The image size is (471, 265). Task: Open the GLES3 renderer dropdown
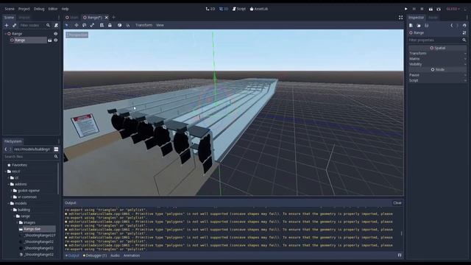pyautogui.click(x=453, y=9)
